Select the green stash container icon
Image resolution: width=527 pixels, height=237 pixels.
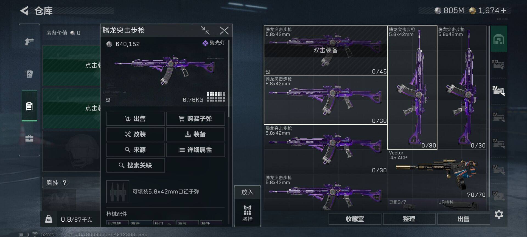[x=499, y=39]
